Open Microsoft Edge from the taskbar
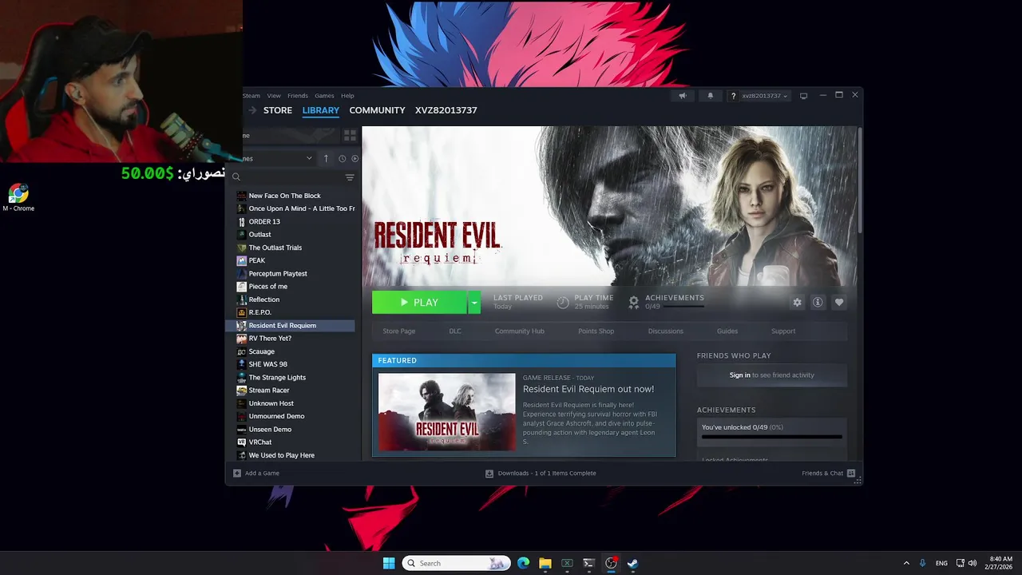Image resolution: width=1022 pixels, height=575 pixels. 523,563
